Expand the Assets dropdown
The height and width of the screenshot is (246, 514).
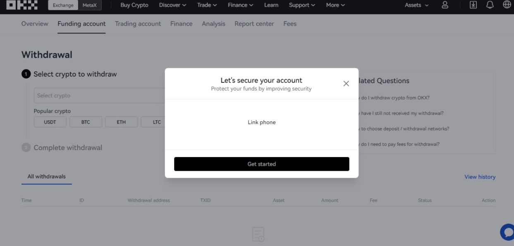click(416, 5)
